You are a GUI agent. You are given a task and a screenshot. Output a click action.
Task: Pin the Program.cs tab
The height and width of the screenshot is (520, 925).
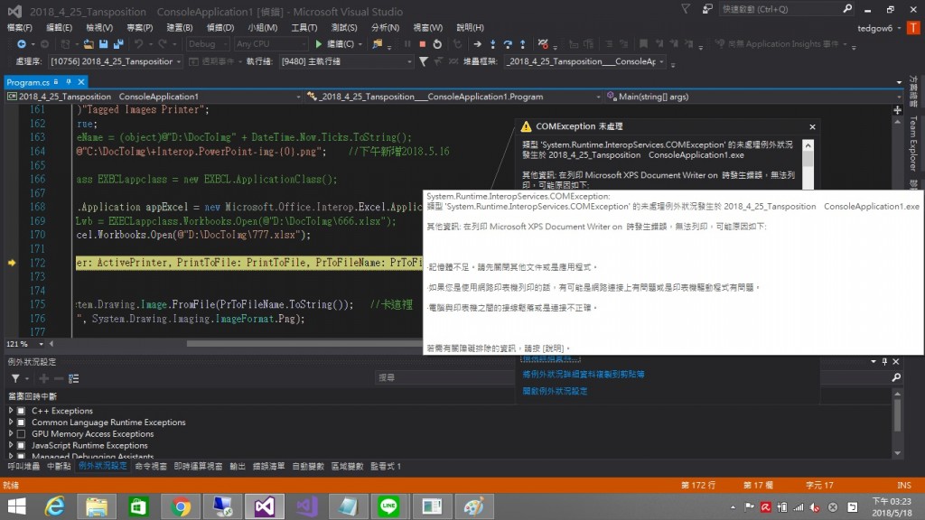tap(69, 82)
